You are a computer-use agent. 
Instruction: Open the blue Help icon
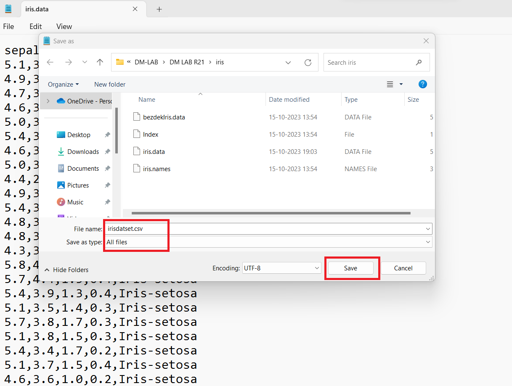[x=423, y=84]
